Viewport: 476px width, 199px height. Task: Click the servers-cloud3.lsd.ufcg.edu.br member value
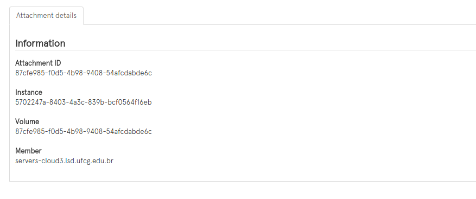(x=65, y=161)
